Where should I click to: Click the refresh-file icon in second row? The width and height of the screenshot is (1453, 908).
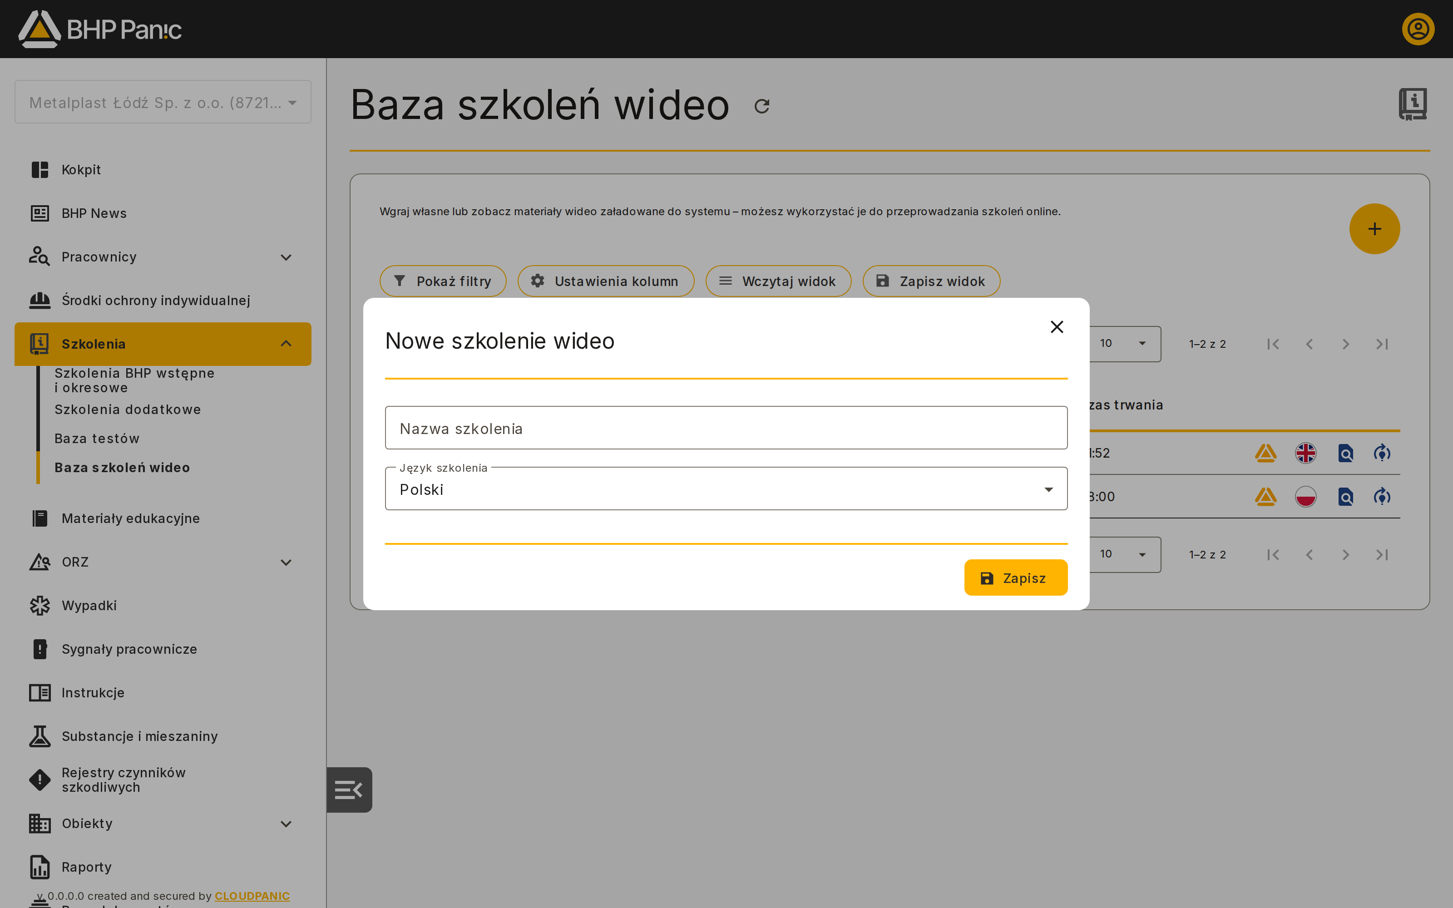pos(1382,497)
